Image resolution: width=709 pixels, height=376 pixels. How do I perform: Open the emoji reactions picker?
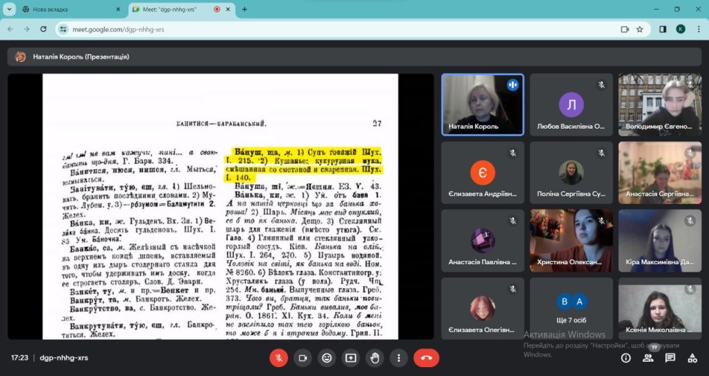[327, 358]
